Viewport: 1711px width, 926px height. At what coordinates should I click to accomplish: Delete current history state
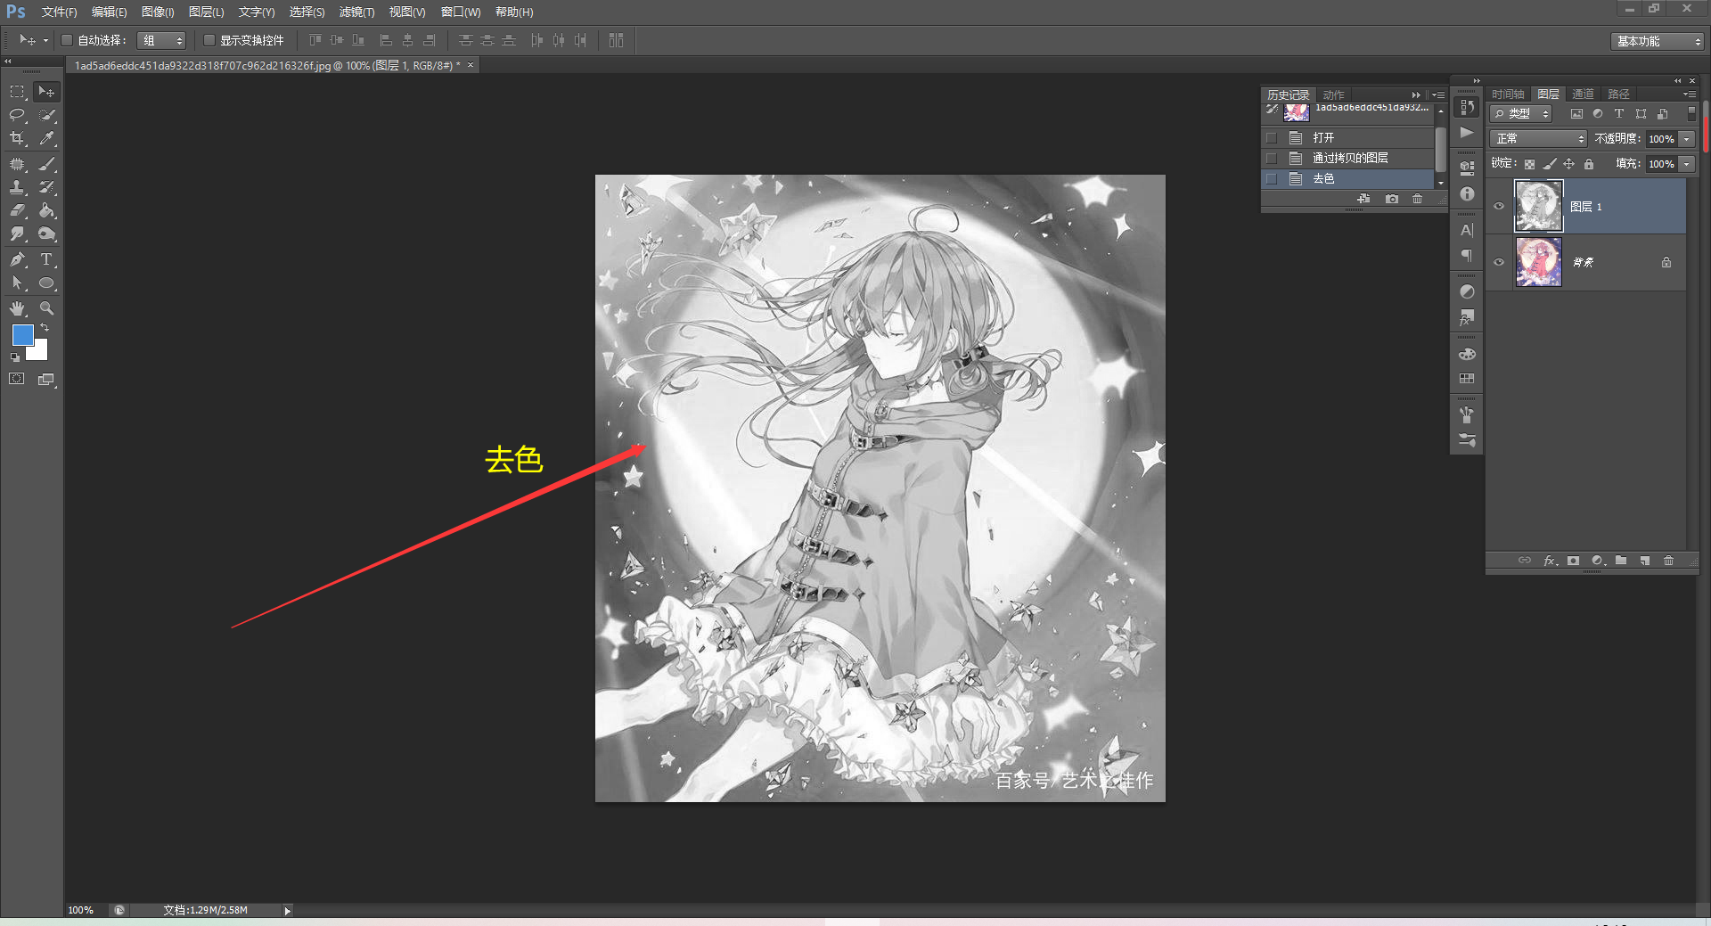tap(1417, 199)
